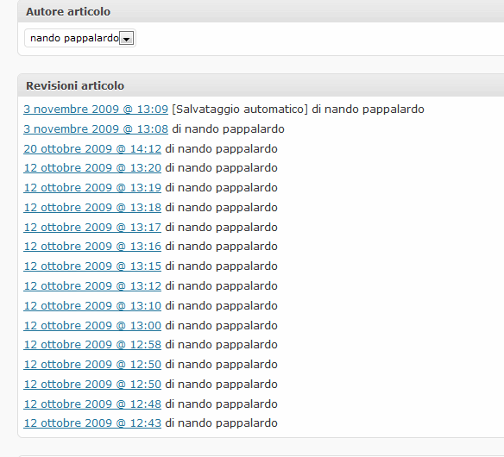This screenshot has width=504, height=457.
Task: View revision 12 ottobre 2009 @ 13:00
Action: (x=92, y=326)
